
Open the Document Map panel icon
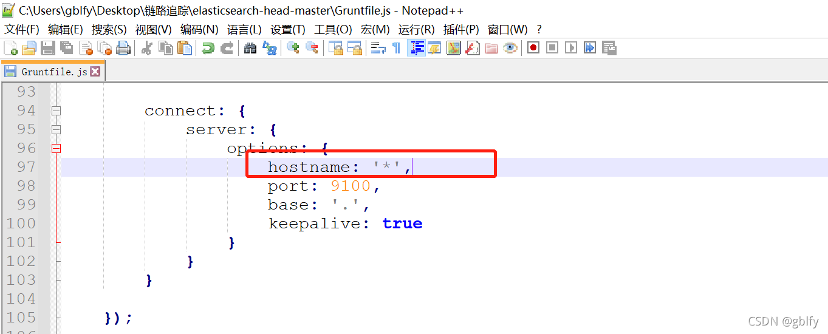coord(453,48)
